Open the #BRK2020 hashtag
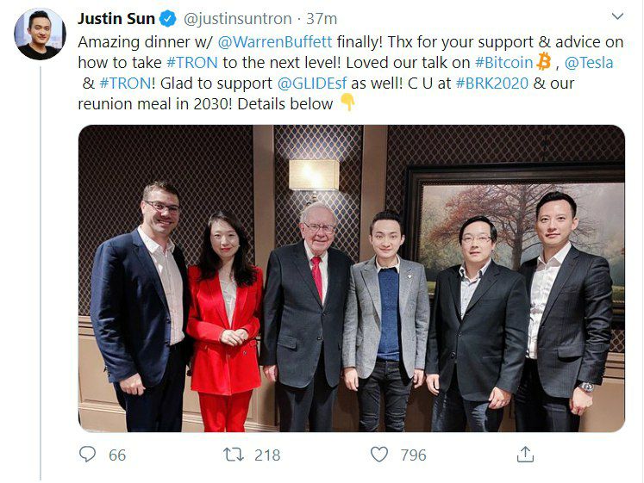 click(x=492, y=83)
